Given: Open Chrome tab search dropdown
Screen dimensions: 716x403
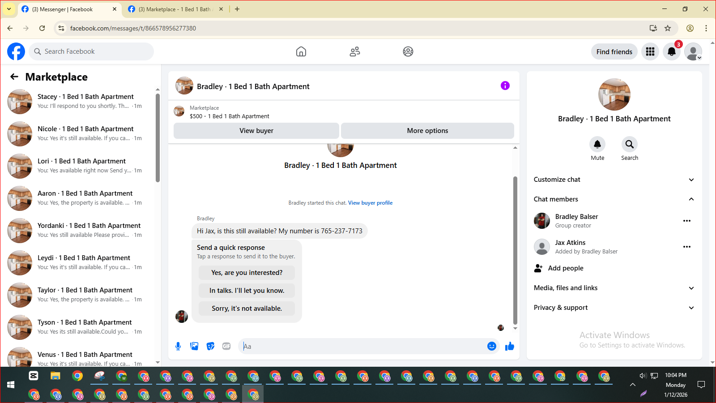Looking at the screenshot, I should (9, 9).
